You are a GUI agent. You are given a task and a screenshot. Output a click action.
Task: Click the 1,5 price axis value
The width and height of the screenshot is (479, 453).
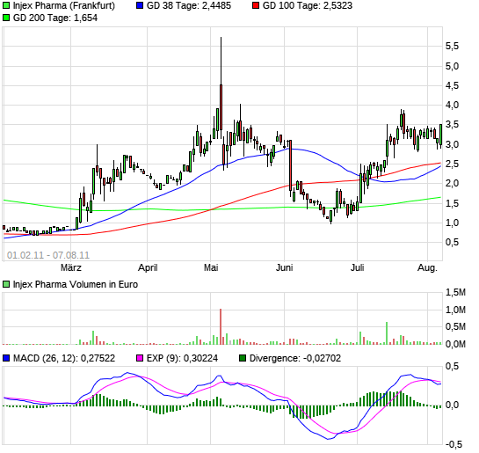tap(452, 203)
